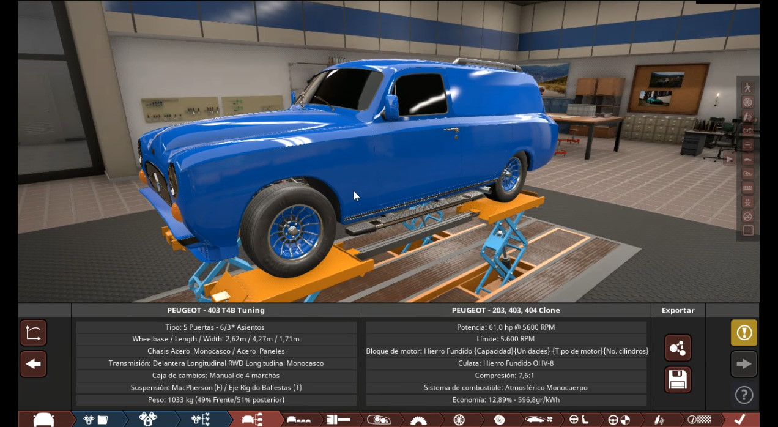
Task: Click the Wheelbase / Length / Width row
Action: (216, 339)
